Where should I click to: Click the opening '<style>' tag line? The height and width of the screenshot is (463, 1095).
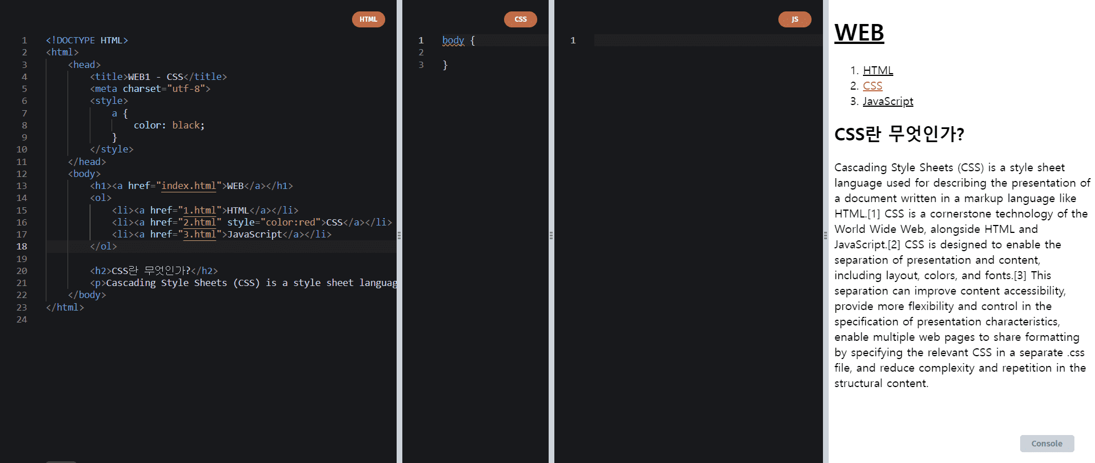pyautogui.click(x=109, y=101)
